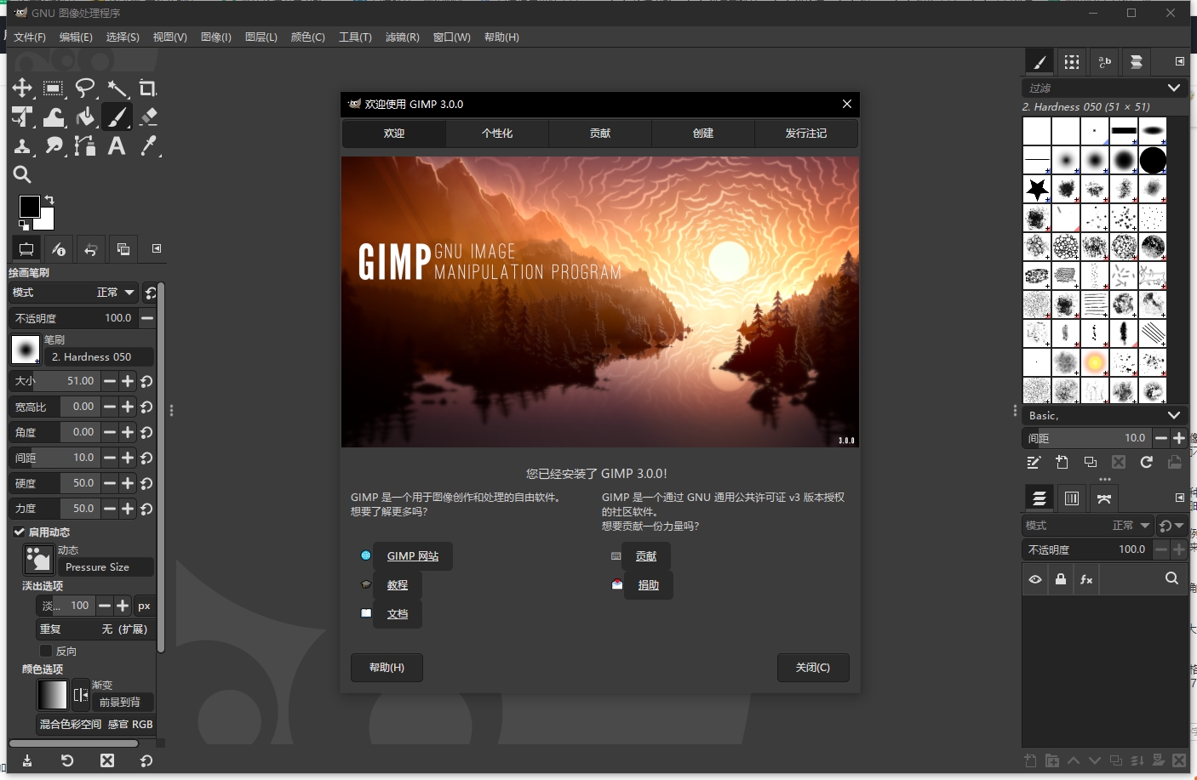
Task: Toggle layer effects fx icon
Action: (1086, 579)
